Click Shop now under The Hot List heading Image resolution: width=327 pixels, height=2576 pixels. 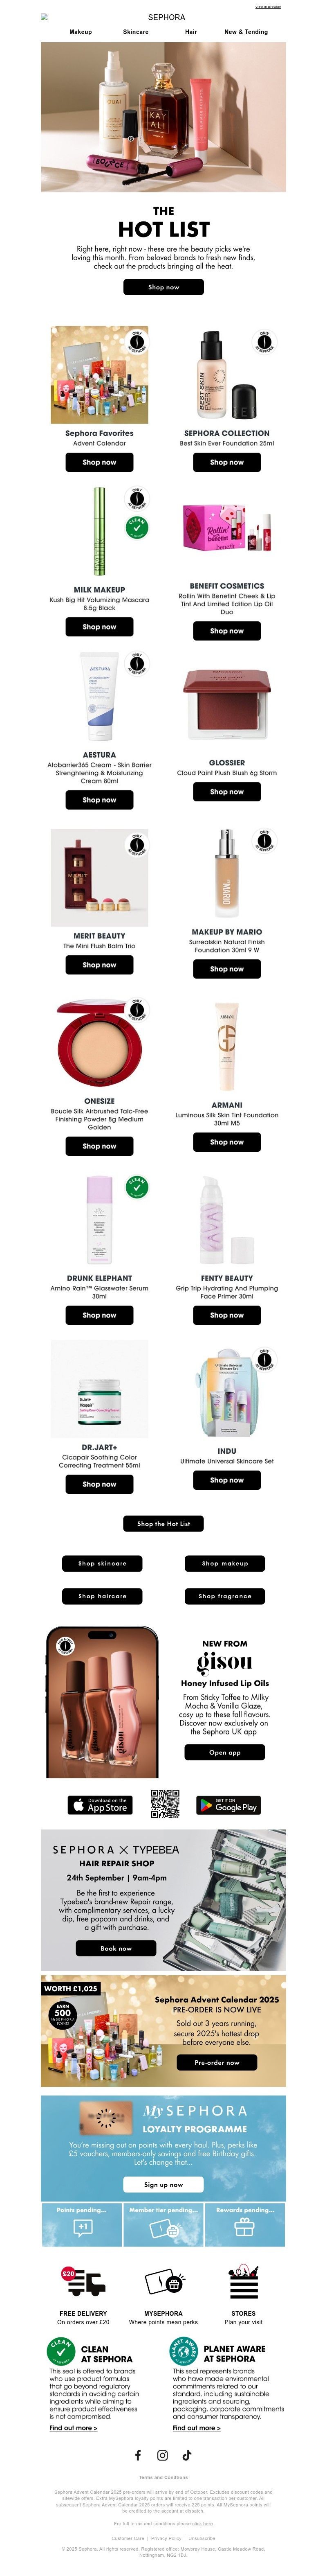click(163, 287)
